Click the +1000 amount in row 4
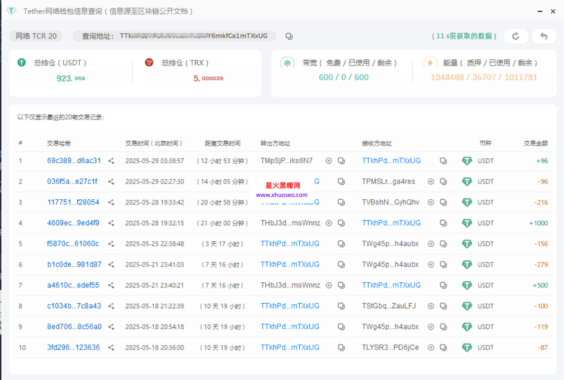564x380 pixels. point(538,223)
